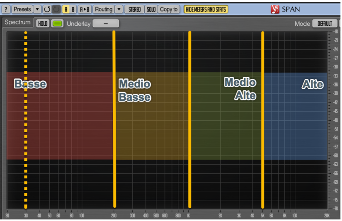
Task: Click the Spectrum tab label
Action: coord(18,22)
